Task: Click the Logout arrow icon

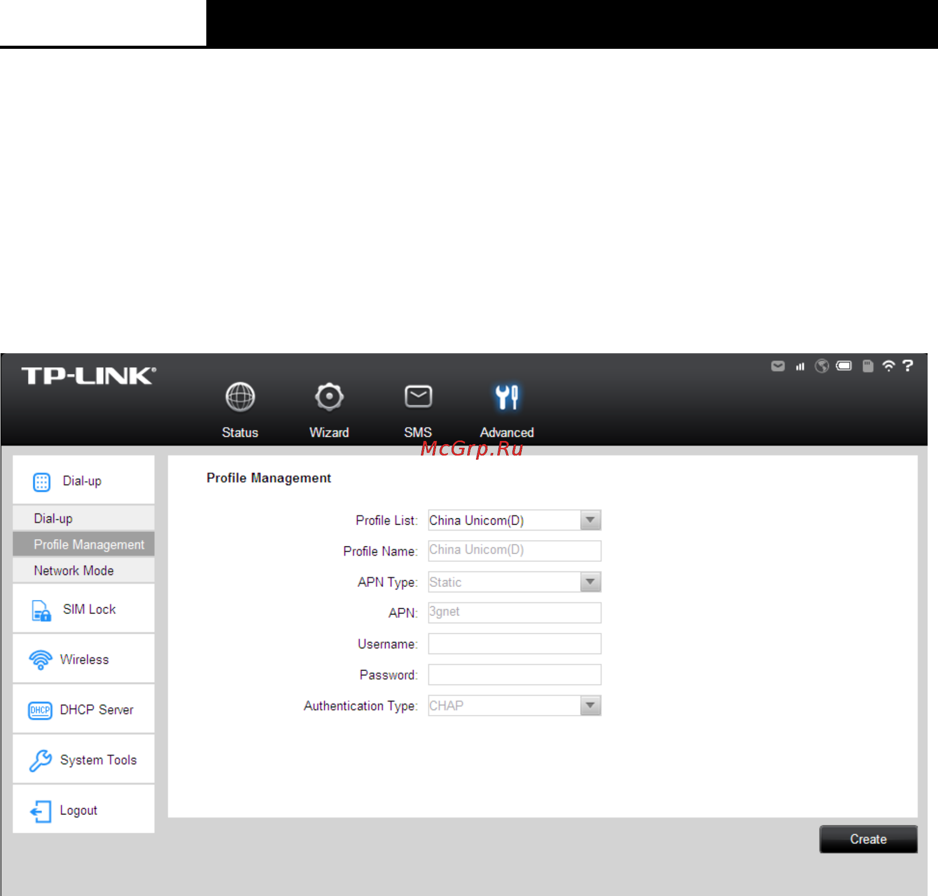Action: pos(41,811)
